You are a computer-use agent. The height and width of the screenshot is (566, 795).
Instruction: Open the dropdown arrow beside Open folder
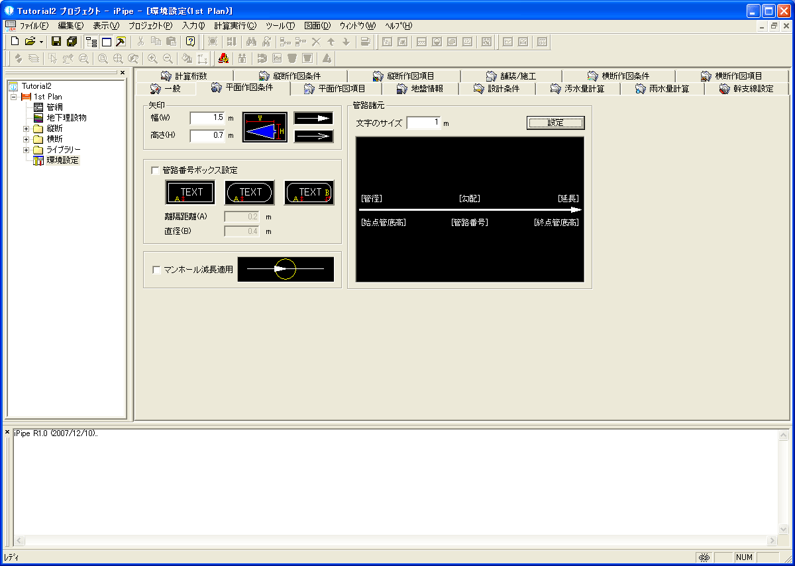point(41,42)
